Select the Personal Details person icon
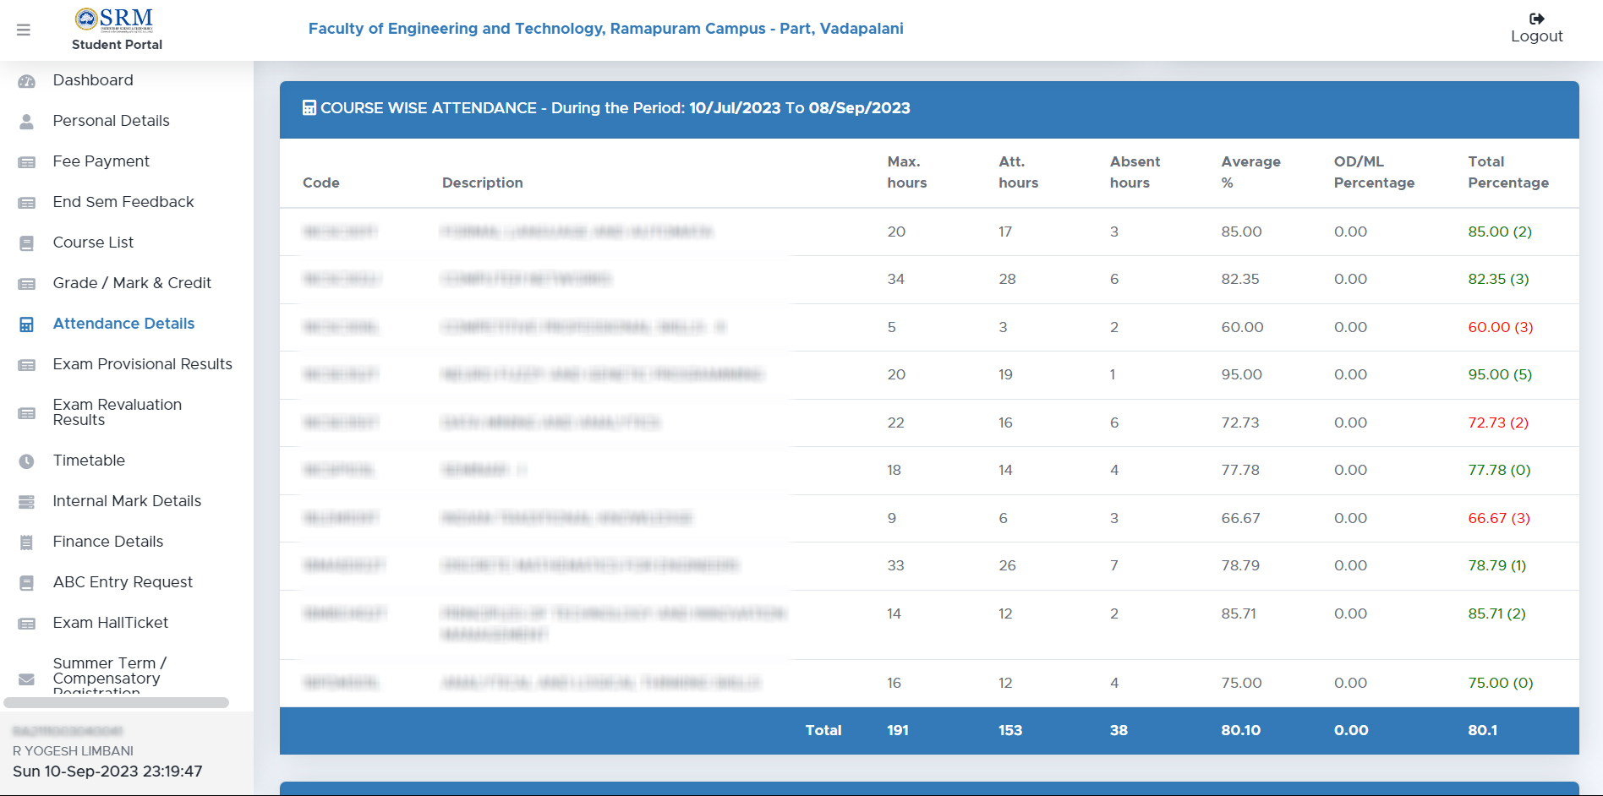The width and height of the screenshot is (1603, 796). (x=25, y=121)
